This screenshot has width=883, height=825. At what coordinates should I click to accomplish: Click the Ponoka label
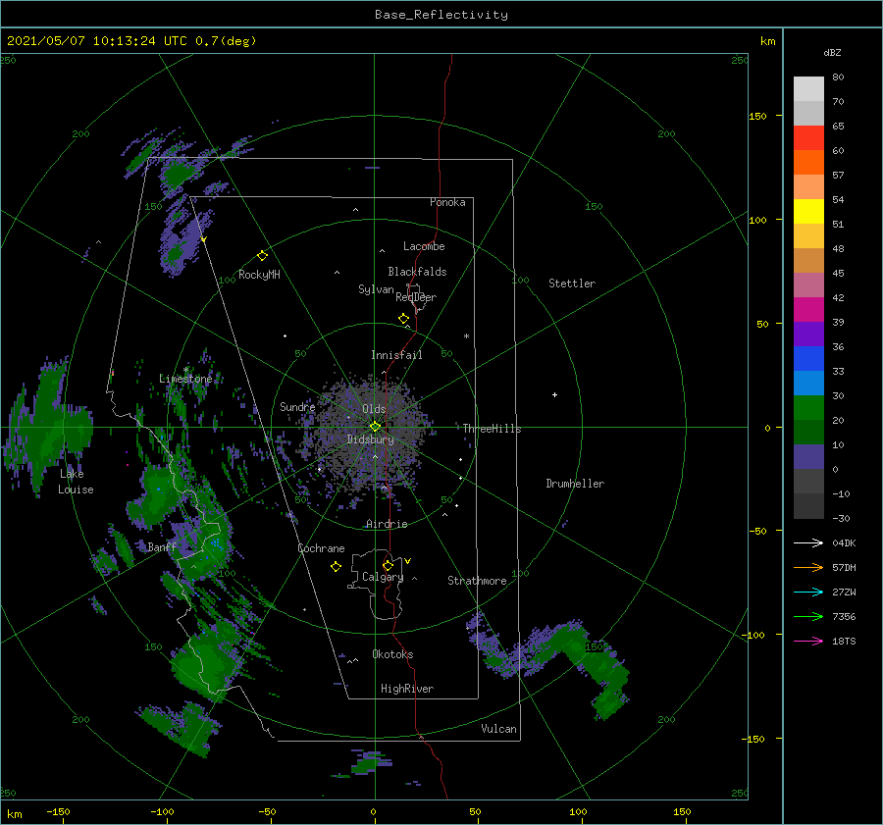(x=447, y=202)
